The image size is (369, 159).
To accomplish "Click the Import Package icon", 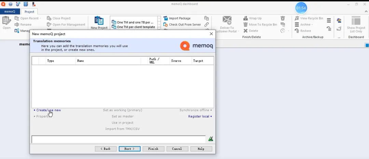I will click(165, 18).
